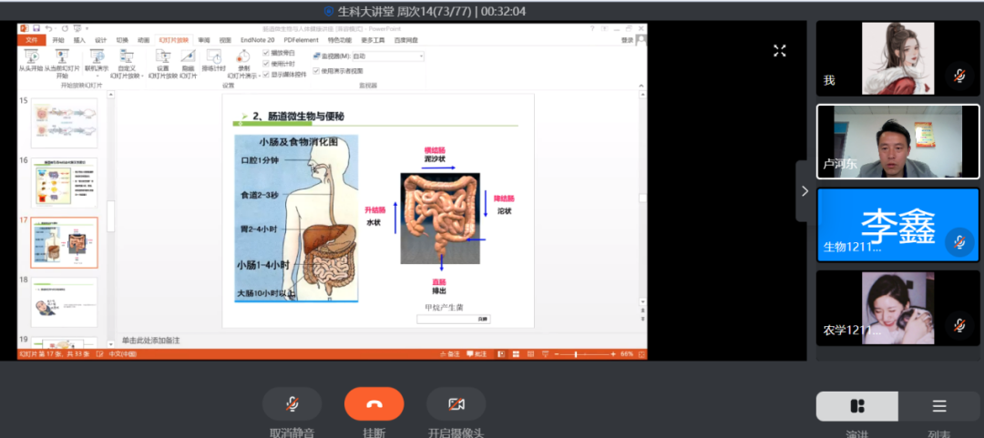Collapse the participant video sidebar arrow
The width and height of the screenshot is (984, 438).
(x=805, y=190)
